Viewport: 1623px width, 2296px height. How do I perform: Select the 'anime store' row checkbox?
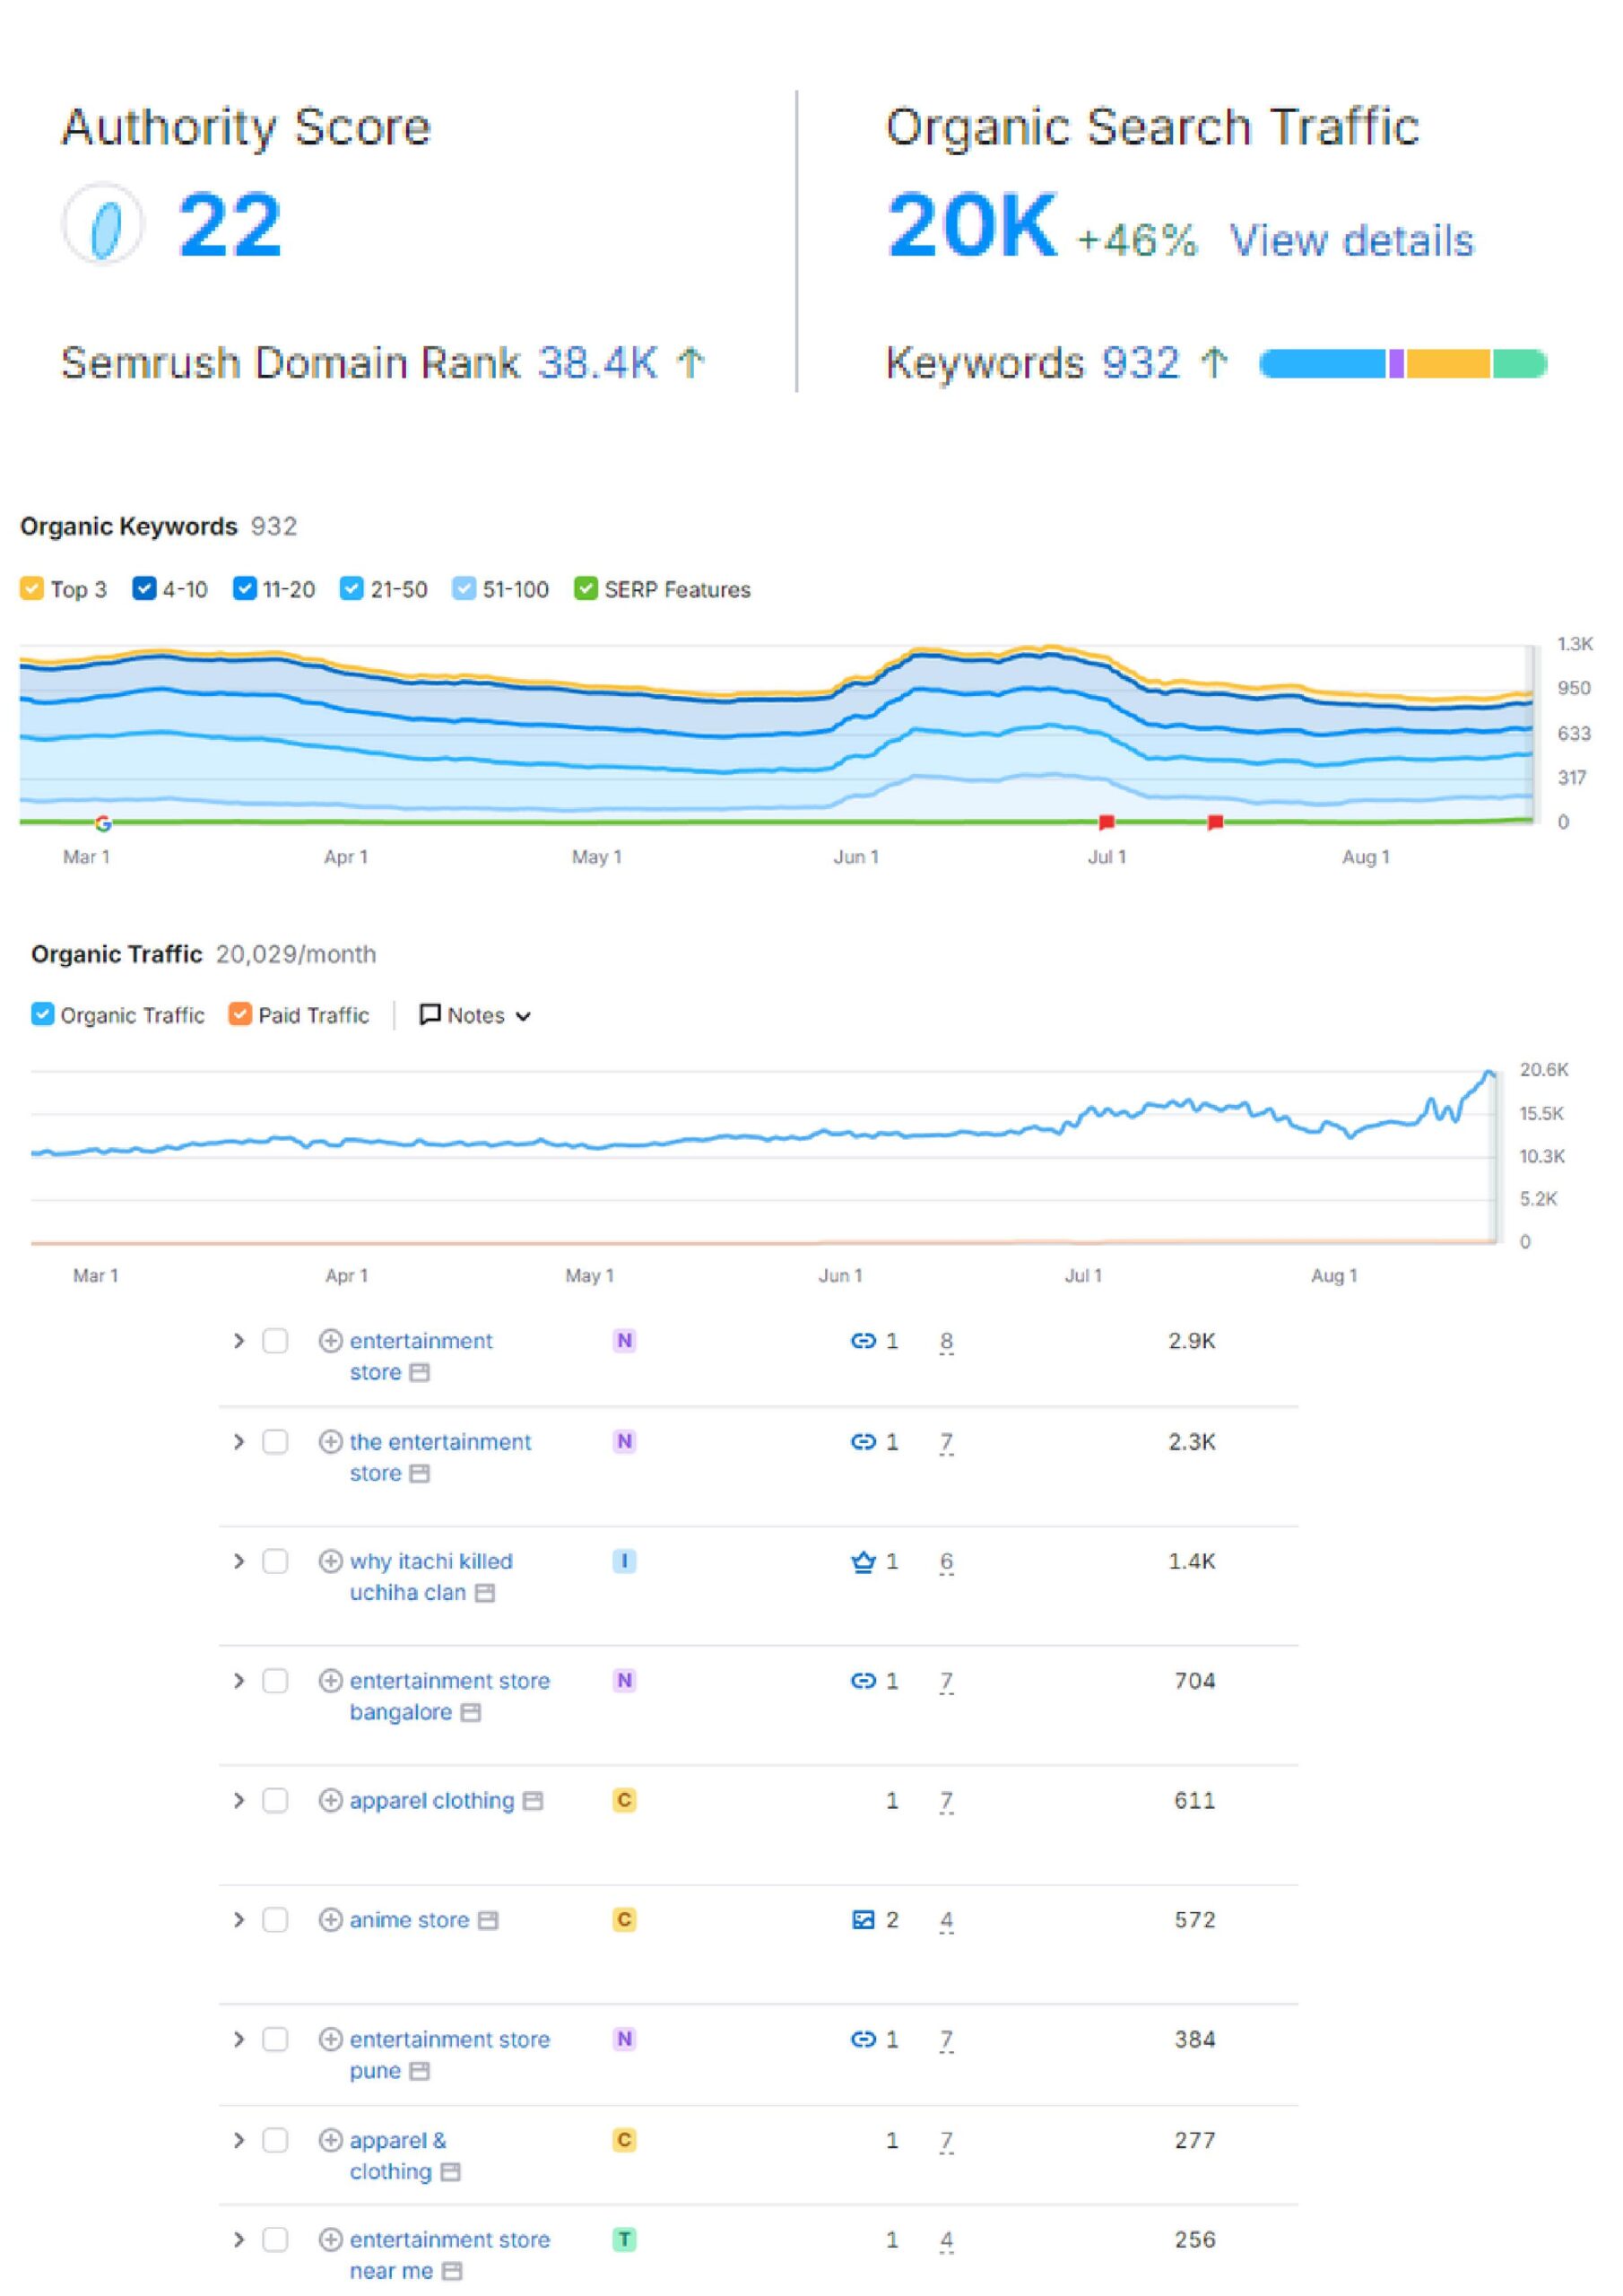pyautogui.click(x=275, y=1919)
